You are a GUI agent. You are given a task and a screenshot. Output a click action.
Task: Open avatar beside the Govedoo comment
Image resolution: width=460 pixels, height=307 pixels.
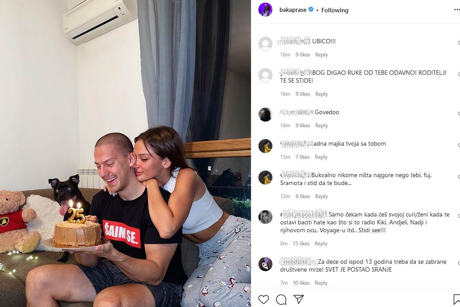point(265,115)
